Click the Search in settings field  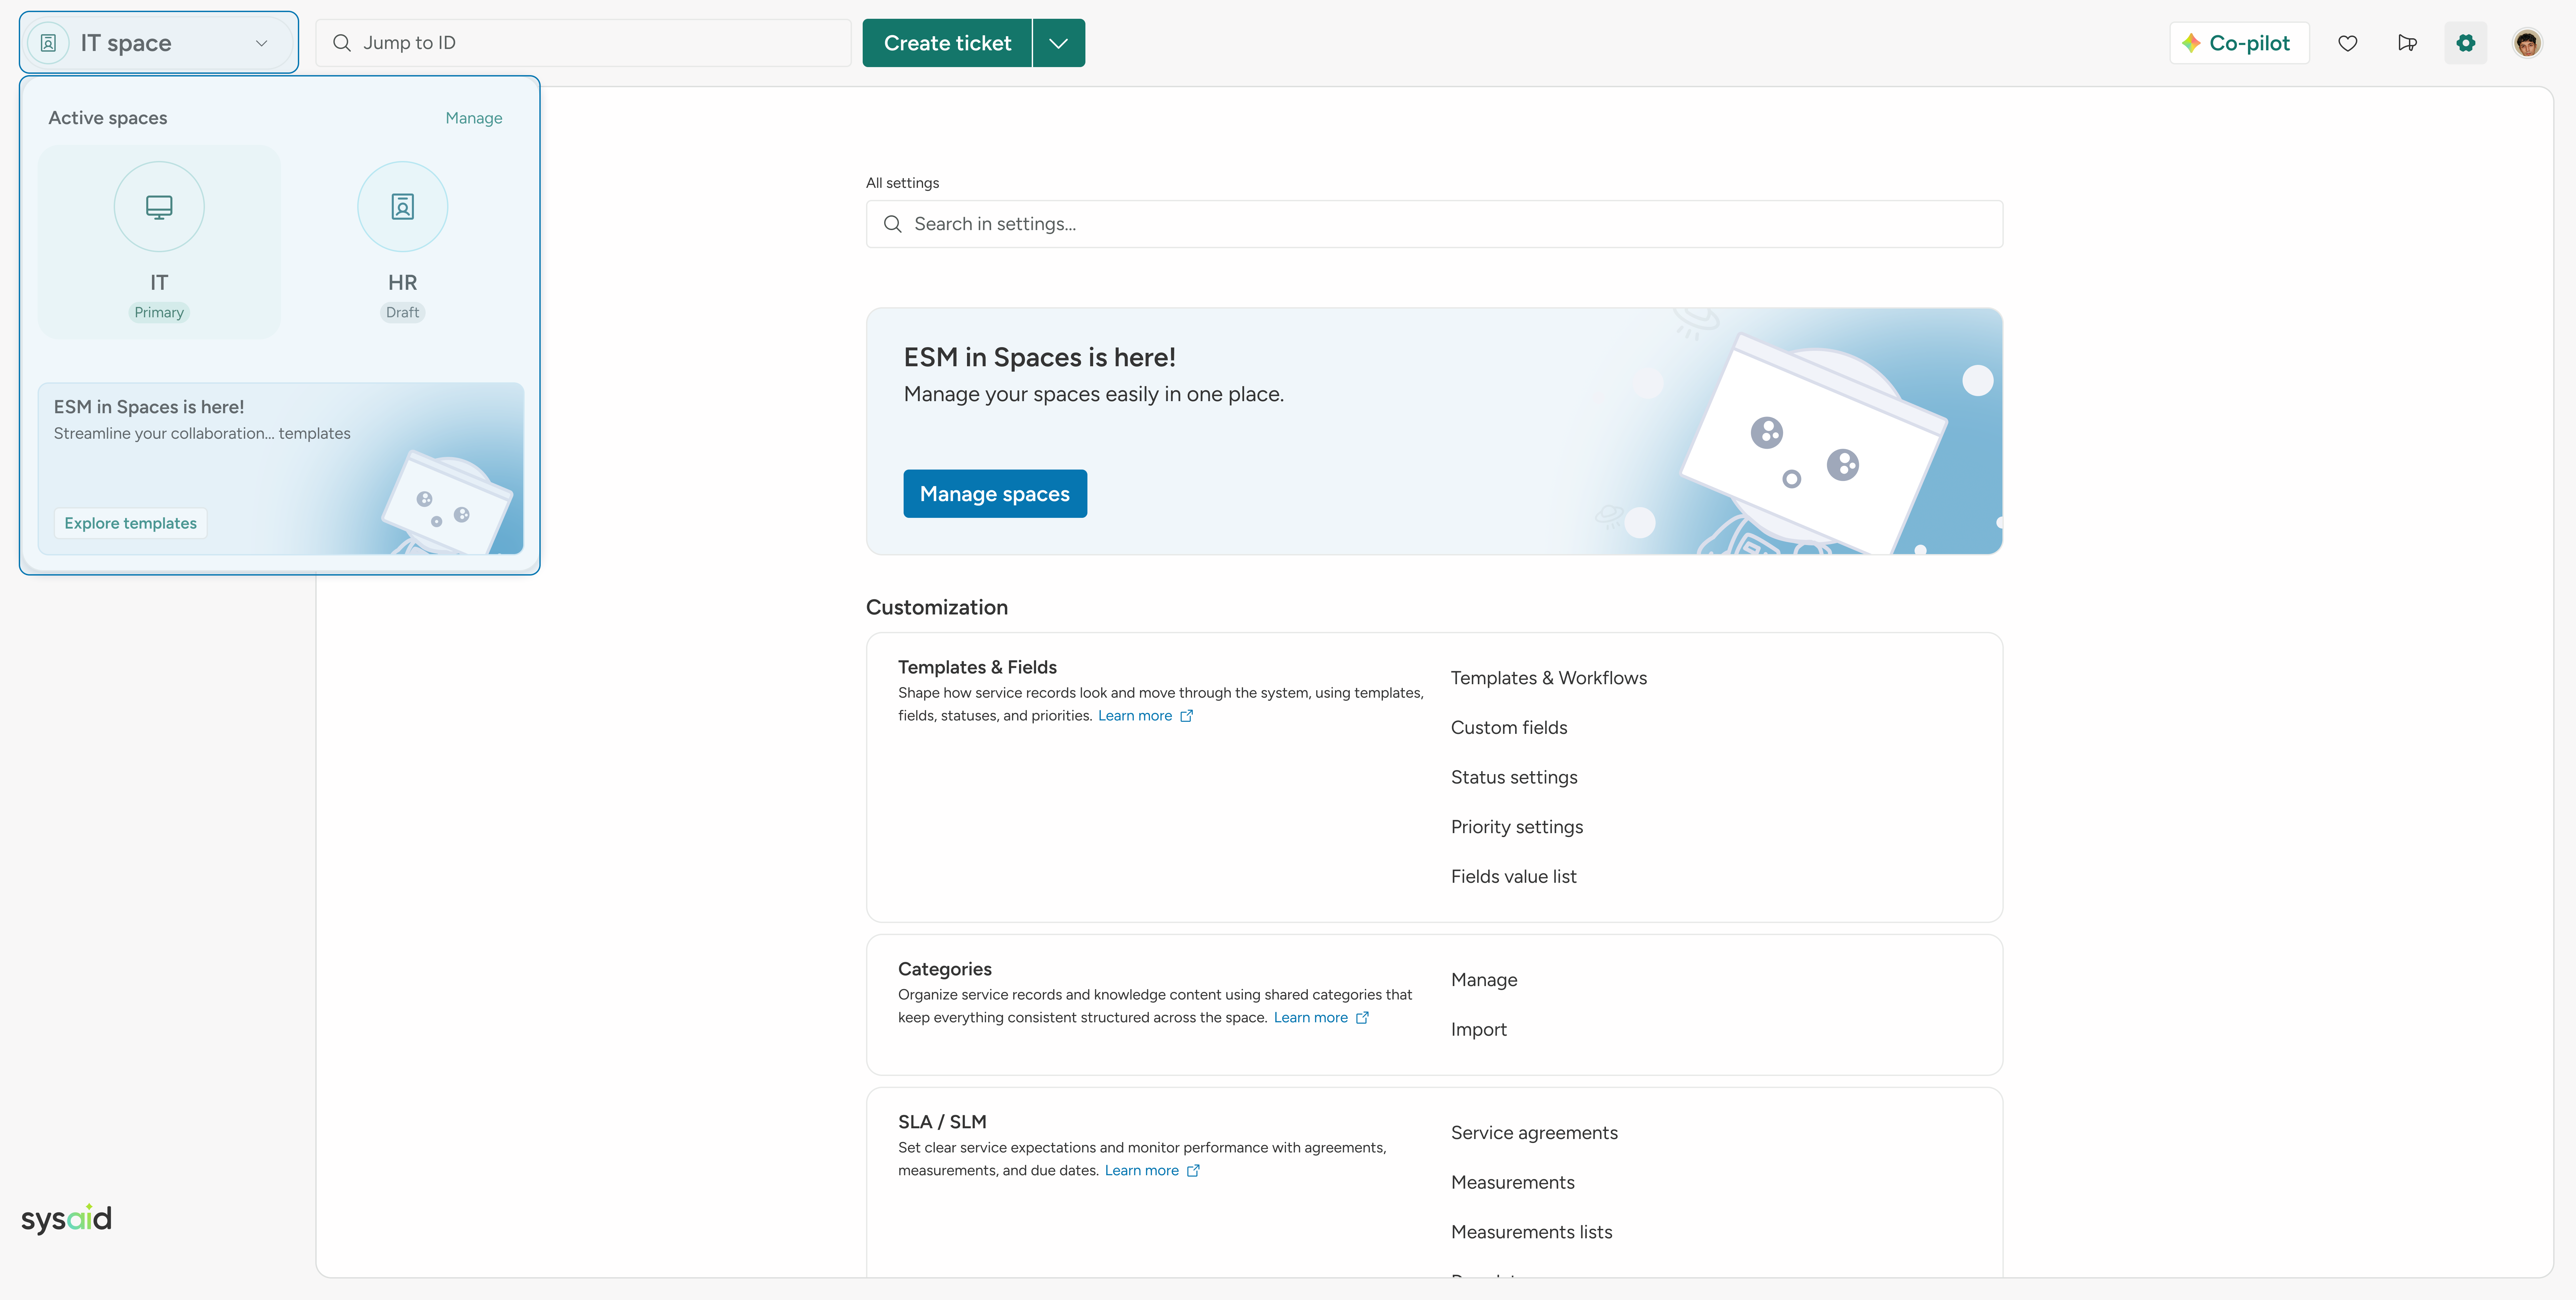[x=1434, y=224]
